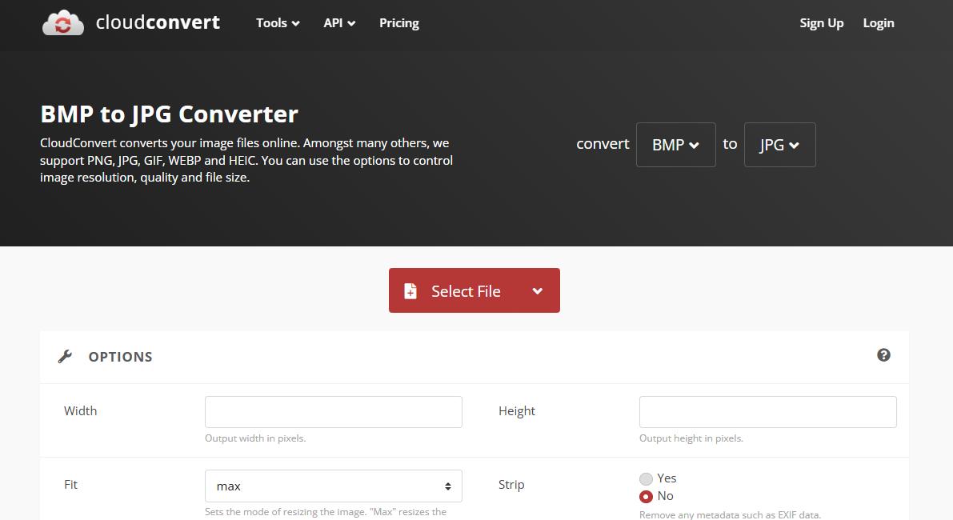Click the file icon inside Select File button
Screen dimensions: 953x520
tap(411, 290)
